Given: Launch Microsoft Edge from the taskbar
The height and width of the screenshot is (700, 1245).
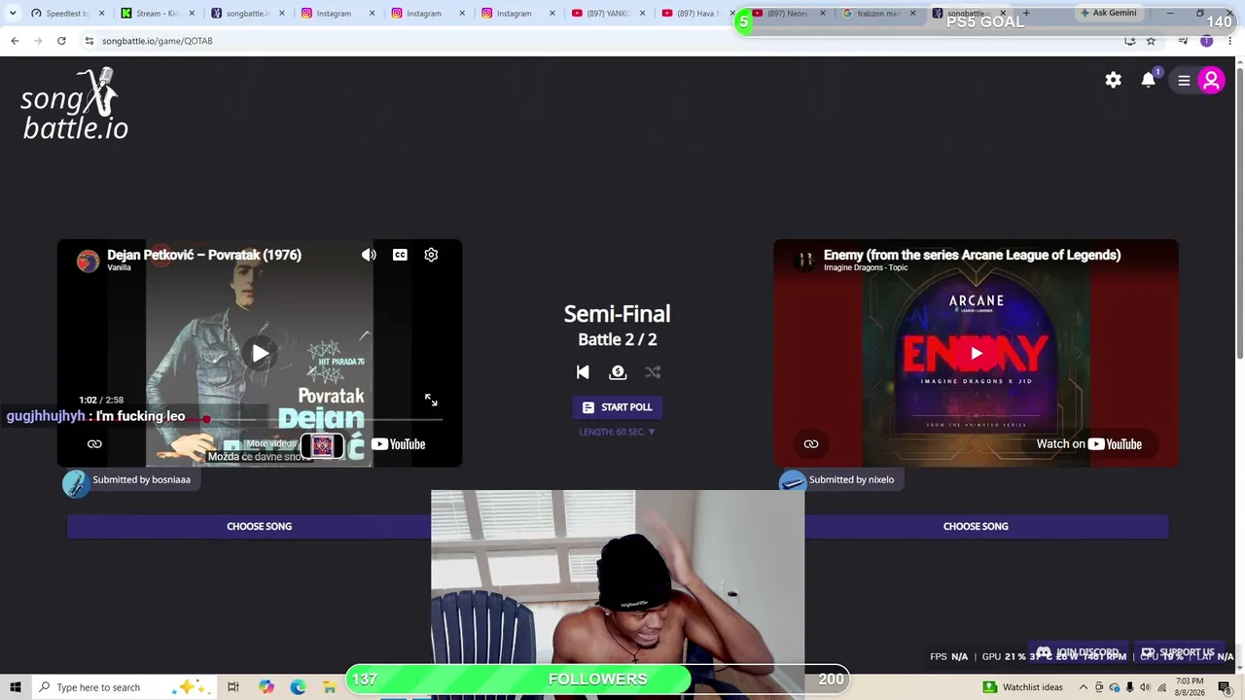Looking at the screenshot, I should 298,687.
